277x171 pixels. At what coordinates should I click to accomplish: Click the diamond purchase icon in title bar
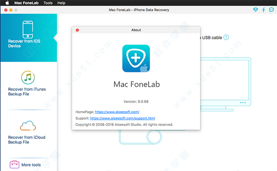tap(255, 10)
